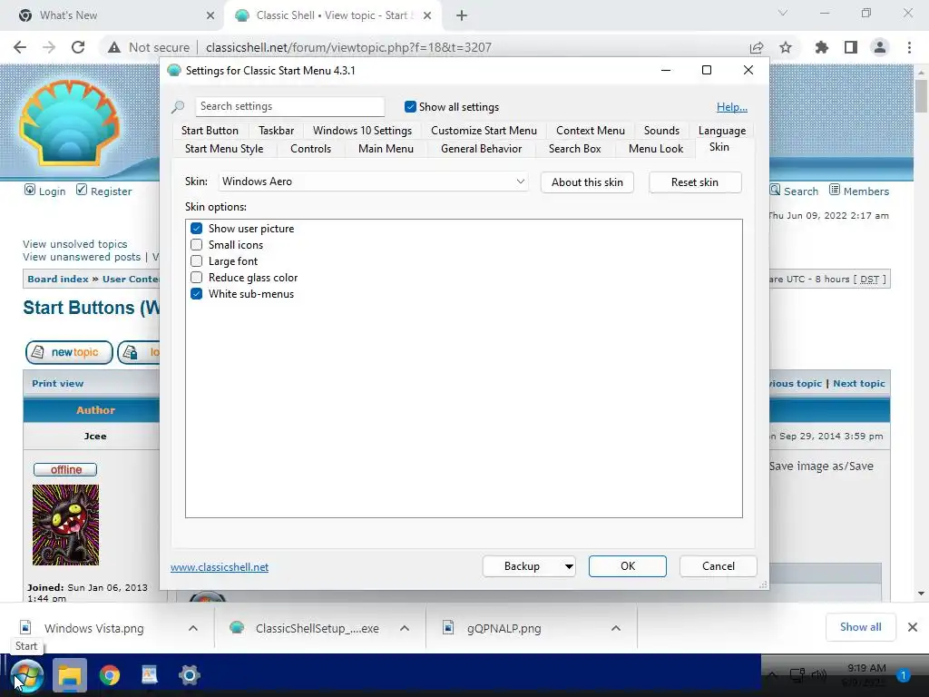929x697 pixels.
Task: Open Chrome extensions puzzle icon
Action: tap(821, 47)
